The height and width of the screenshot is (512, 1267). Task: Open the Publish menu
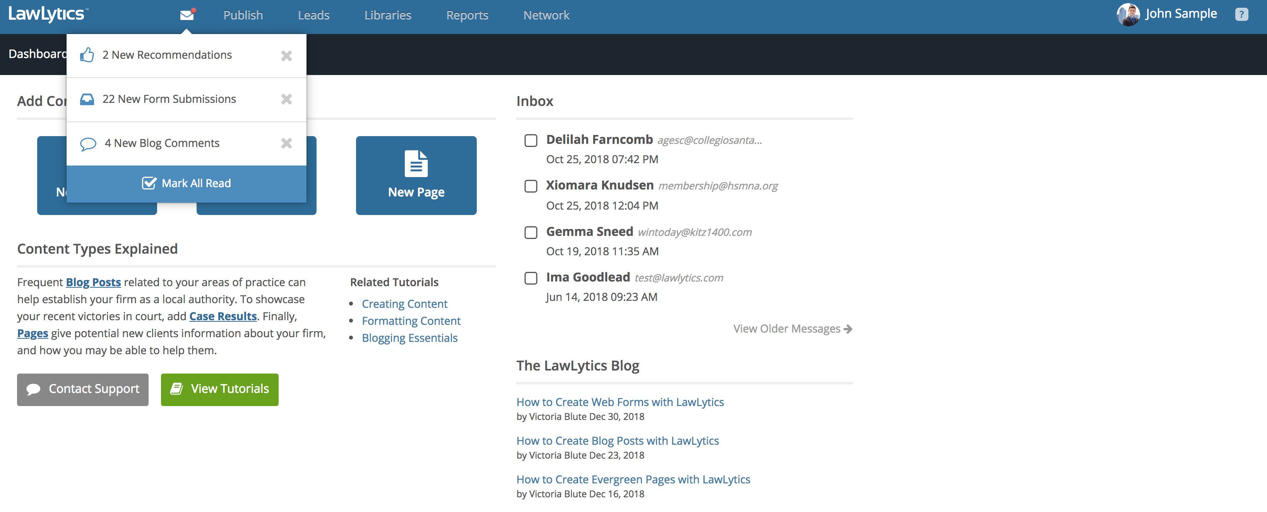(x=243, y=15)
